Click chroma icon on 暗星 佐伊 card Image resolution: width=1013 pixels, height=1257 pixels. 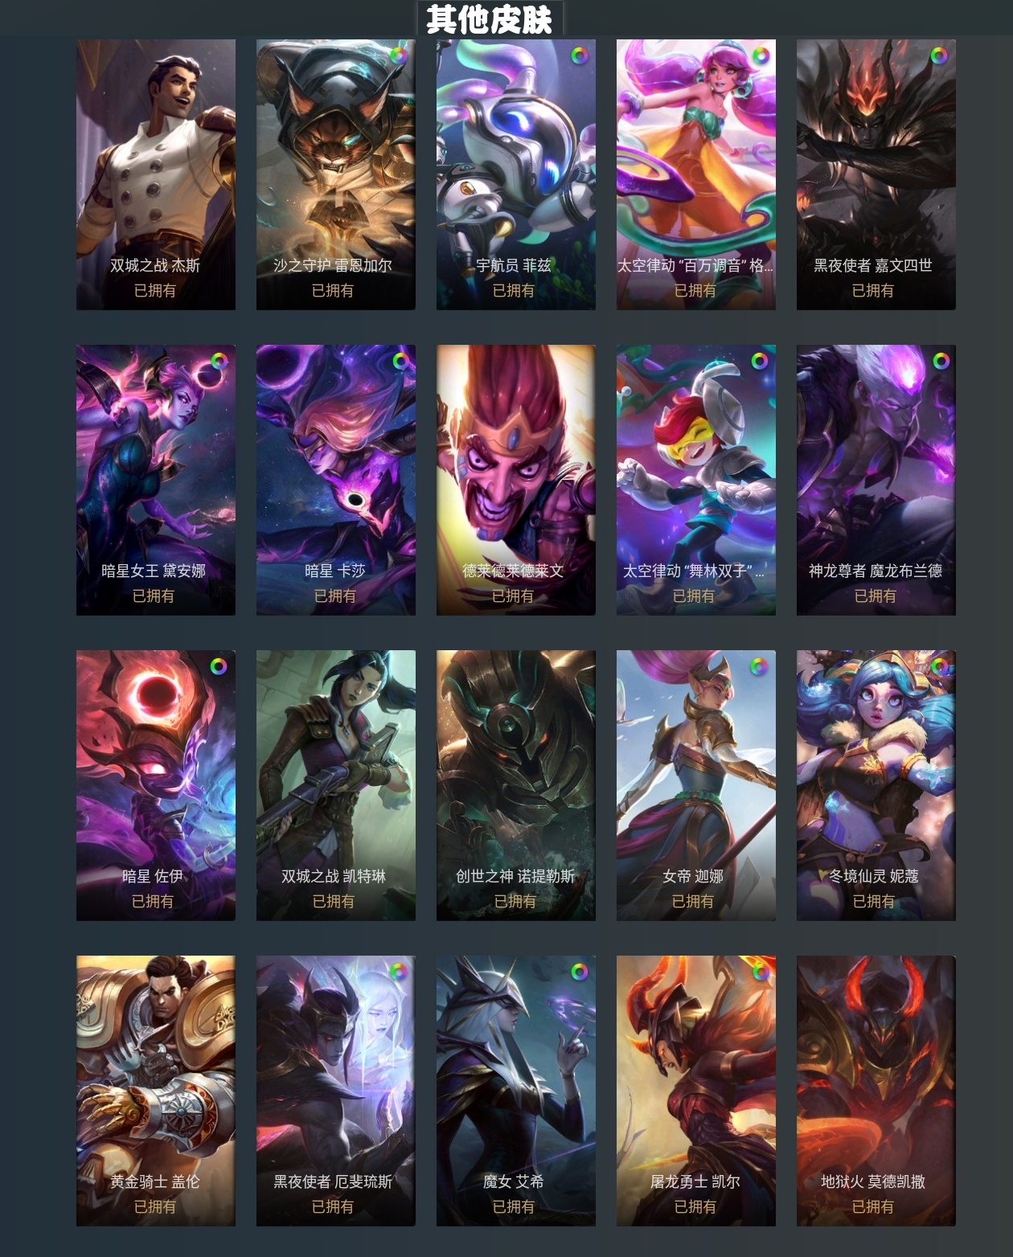[219, 666]
